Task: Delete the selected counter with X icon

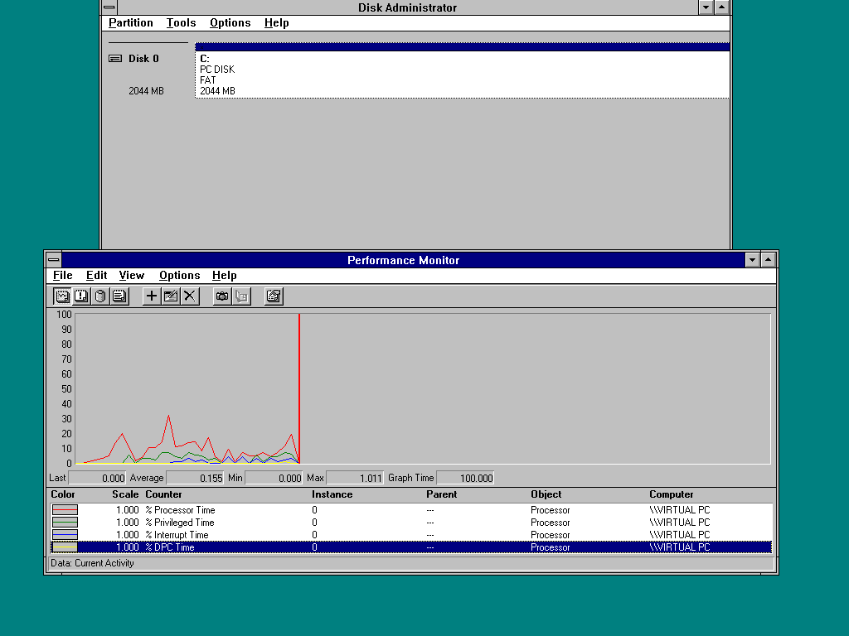Action: coord(190,296)
